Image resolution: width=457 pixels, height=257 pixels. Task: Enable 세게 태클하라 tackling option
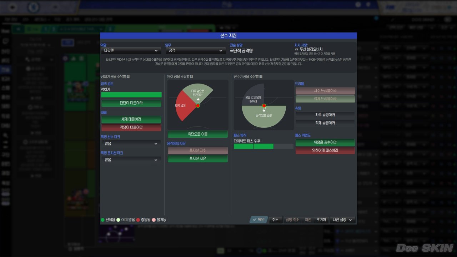[x=131, y=120]
